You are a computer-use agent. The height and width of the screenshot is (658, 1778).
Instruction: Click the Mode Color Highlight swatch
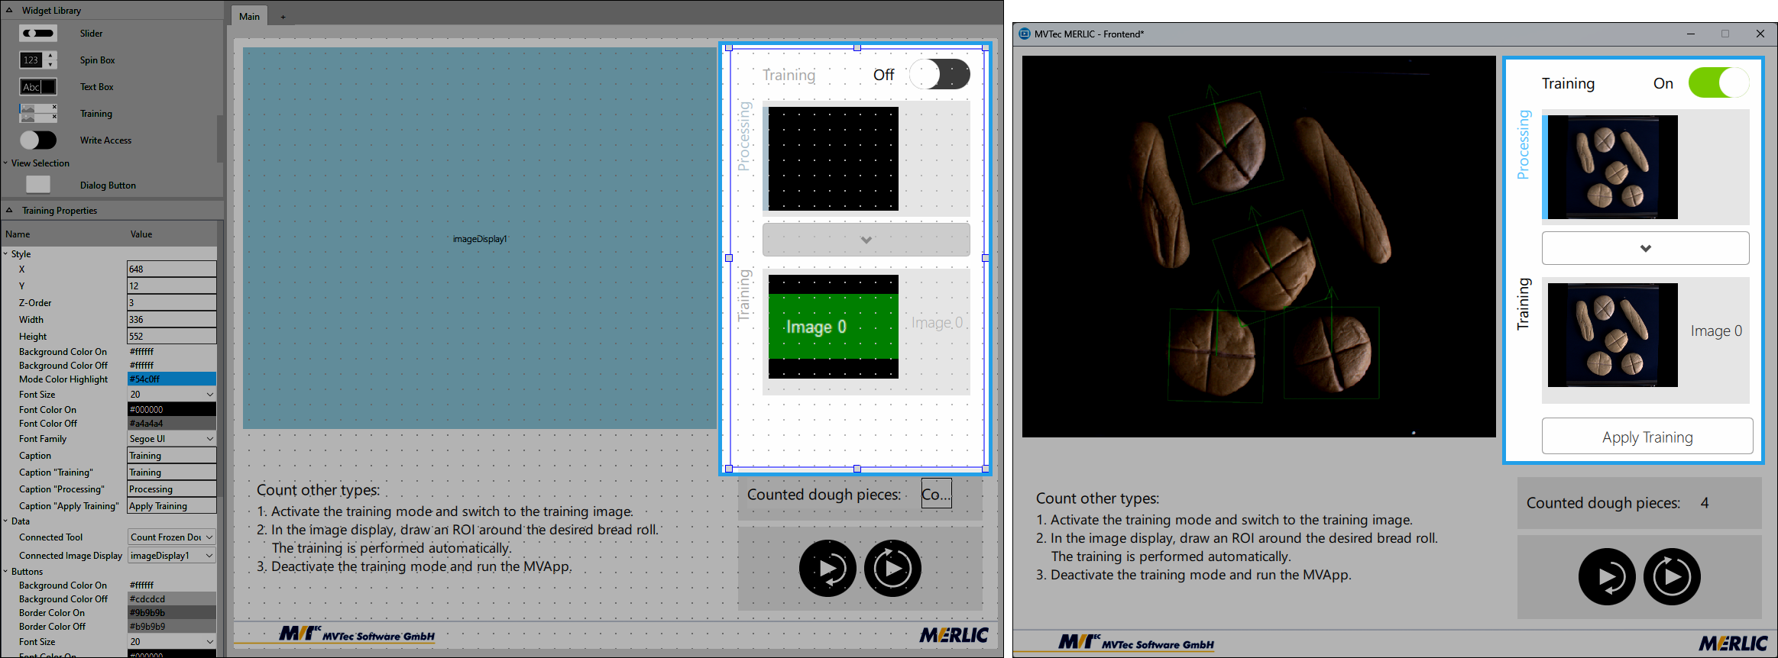[x=172, y=379]
